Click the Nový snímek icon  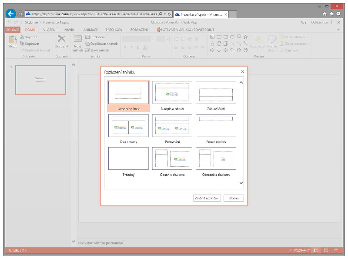77,38
